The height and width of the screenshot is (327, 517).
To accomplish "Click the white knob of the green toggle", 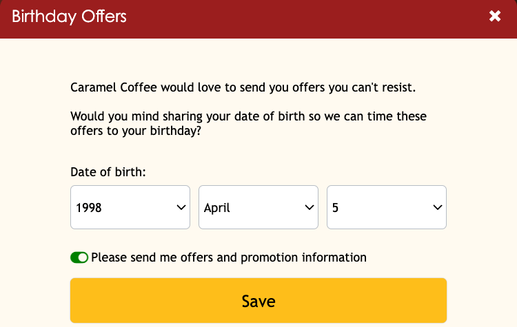I will pyautogui.click(x=83, y=257).
